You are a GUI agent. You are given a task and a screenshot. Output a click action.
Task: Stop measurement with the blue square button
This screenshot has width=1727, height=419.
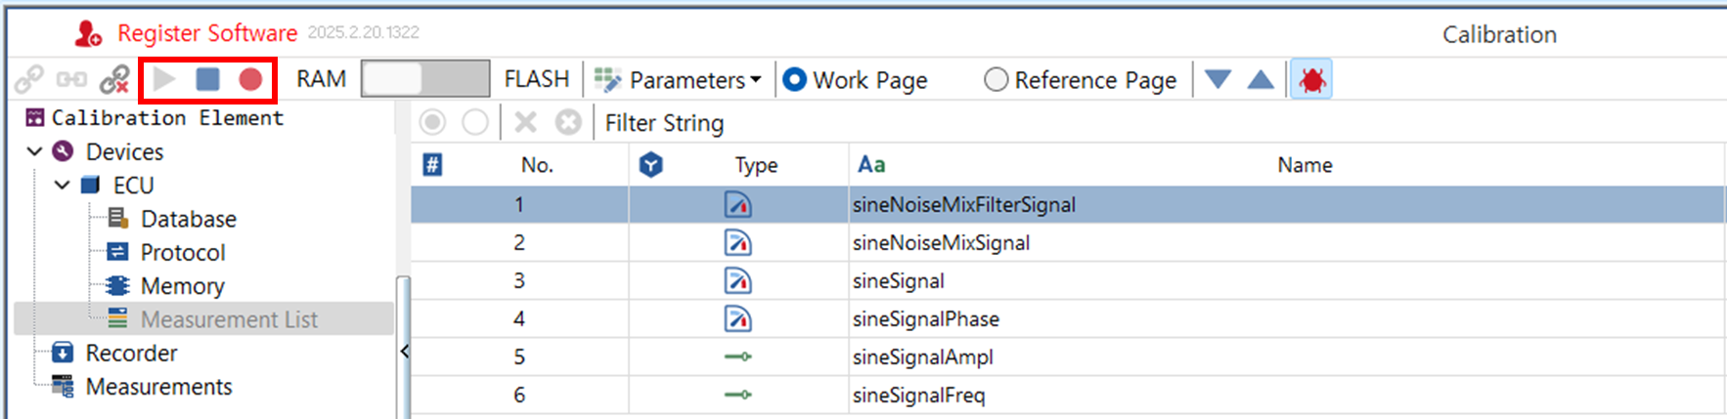(207, 79)
